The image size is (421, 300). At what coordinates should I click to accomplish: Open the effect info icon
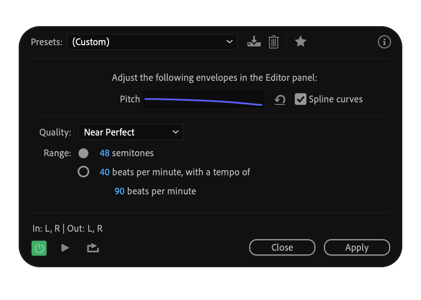click(x=384, y=42)
